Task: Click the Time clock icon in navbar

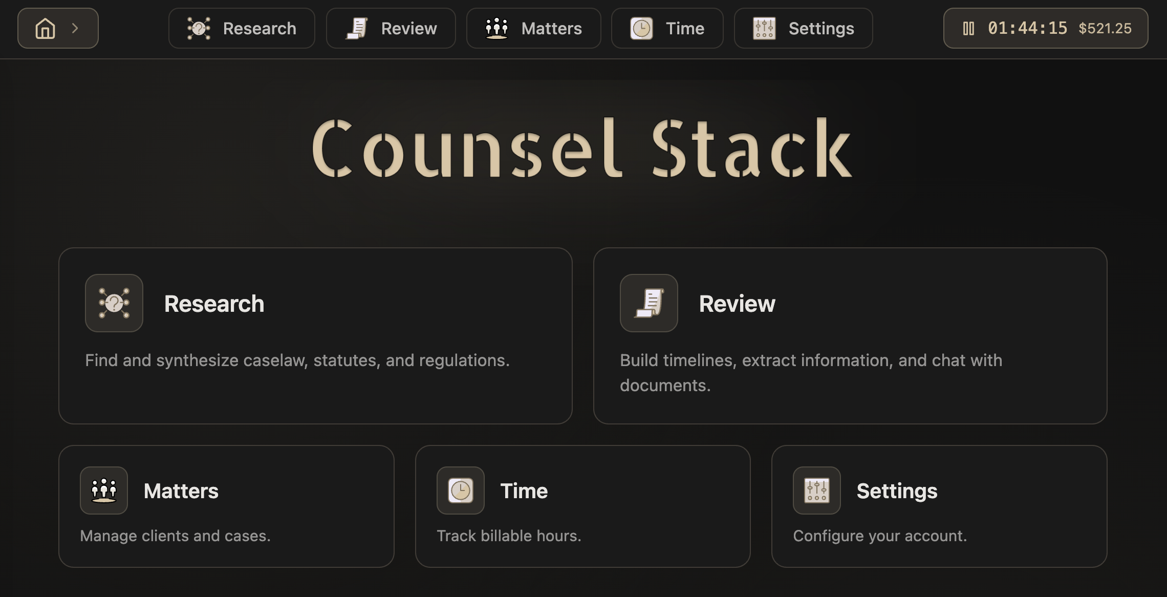Action: 641,28
